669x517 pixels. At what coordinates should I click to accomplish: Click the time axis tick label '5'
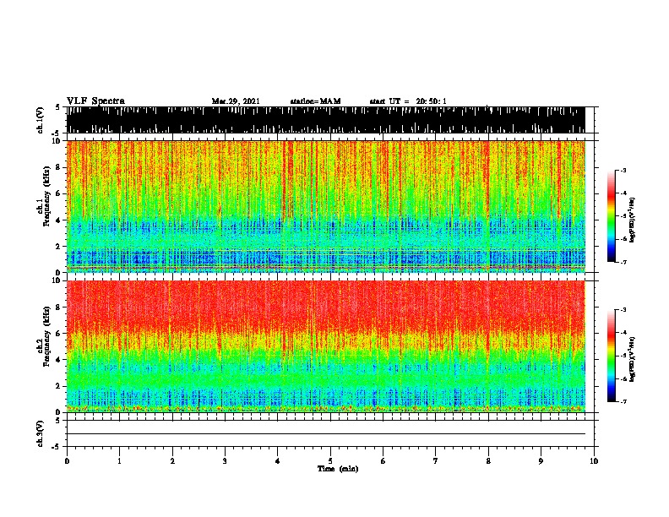pyautogui.click(x=330, y=461)
